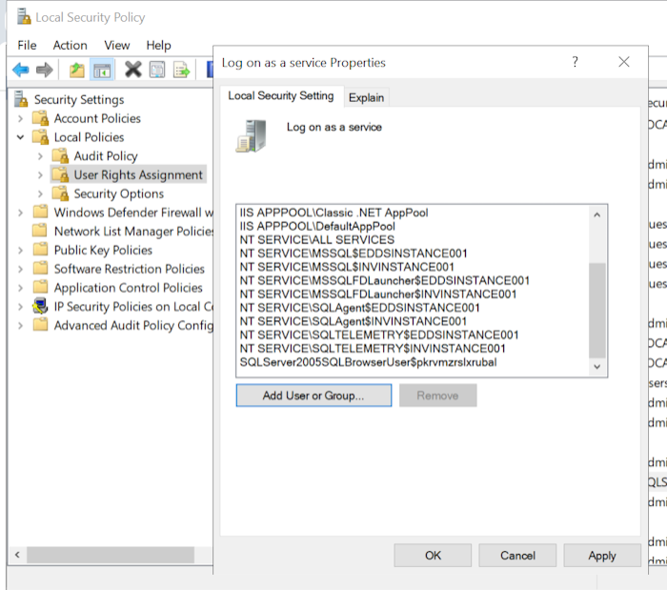
Task: Click the IP Security Policies icon
Action: 40,306
